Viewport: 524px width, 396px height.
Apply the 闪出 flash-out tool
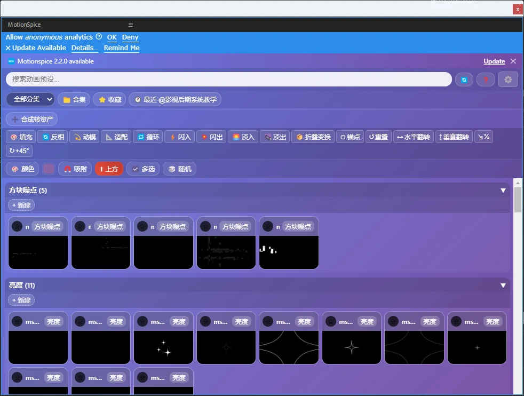(211, 137)
